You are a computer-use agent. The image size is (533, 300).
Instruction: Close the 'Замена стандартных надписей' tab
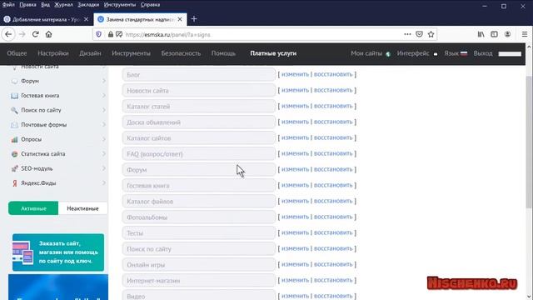[x=180, y=19]
